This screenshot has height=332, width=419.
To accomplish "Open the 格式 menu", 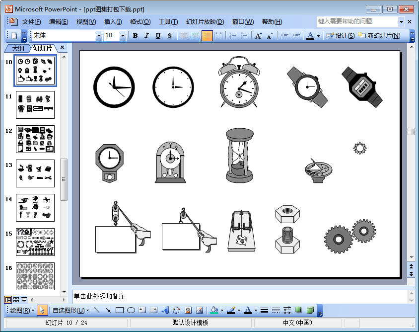I will (140, 22).
